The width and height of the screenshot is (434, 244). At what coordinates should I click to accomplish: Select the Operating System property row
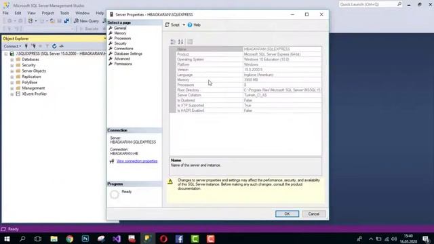point(249,59)
